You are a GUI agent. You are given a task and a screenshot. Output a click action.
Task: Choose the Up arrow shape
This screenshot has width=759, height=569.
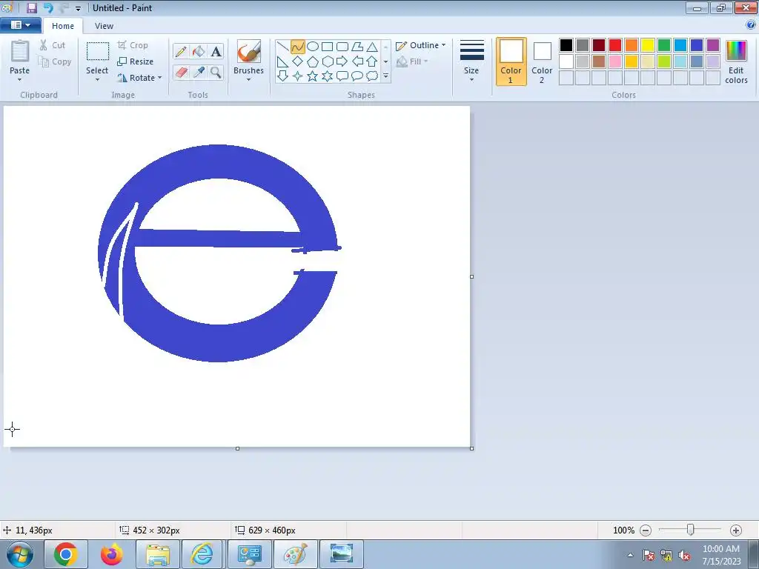[x=372, y=61]
